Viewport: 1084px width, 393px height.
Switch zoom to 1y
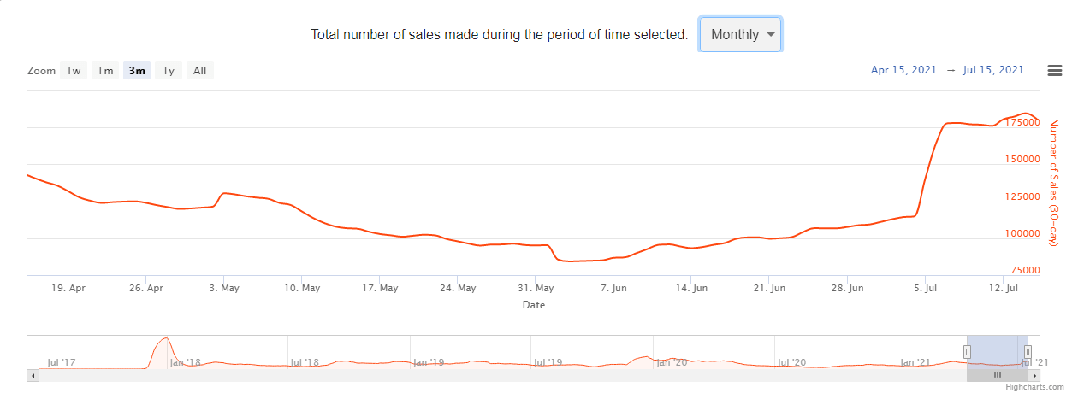[x=169, y=71]
